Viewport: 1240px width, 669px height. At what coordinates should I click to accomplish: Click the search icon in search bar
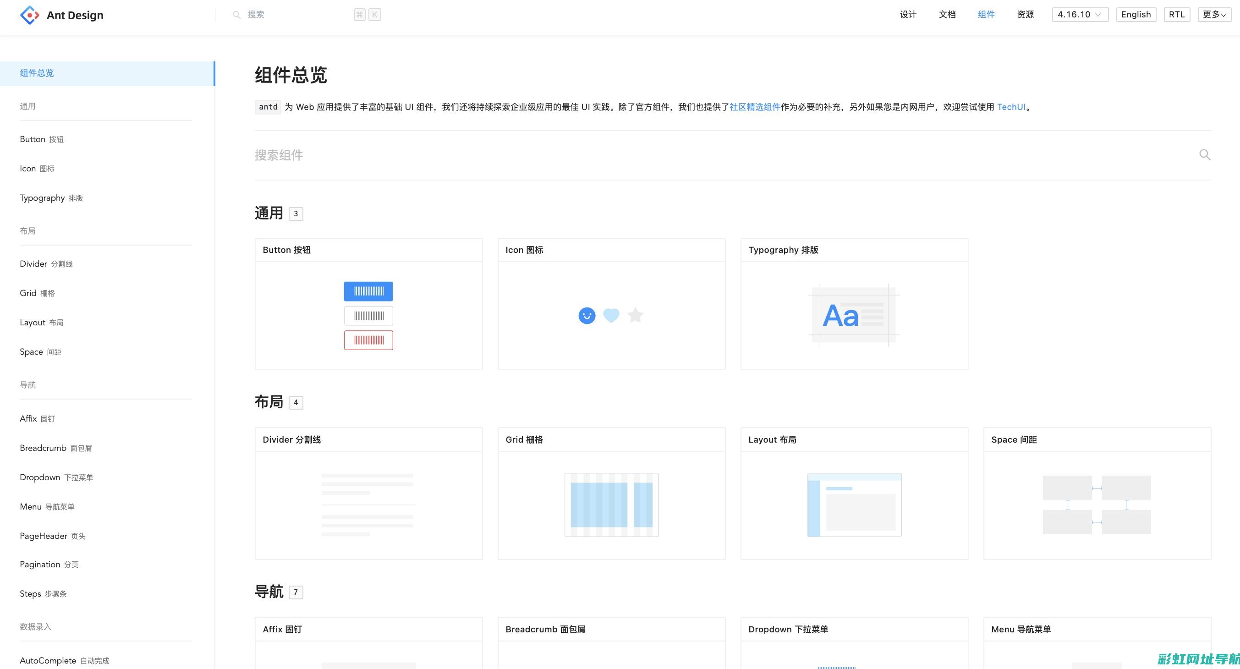(237, 14)
